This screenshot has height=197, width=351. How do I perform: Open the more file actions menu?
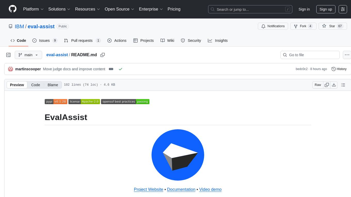347,55
